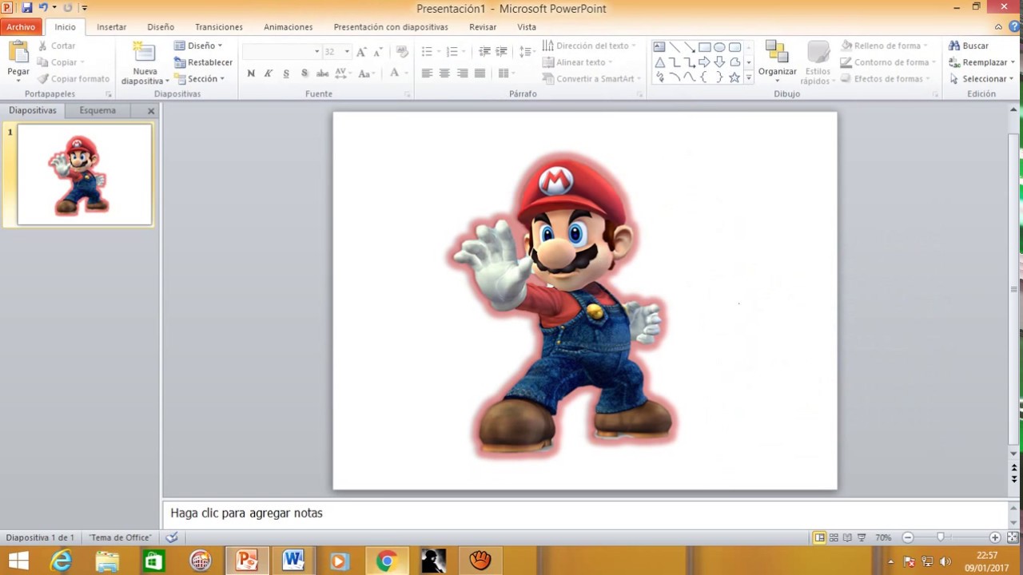Toggle text shadow S
Image resolution: width=1023 pixels, height=575 pixels.
click(305, 73)
